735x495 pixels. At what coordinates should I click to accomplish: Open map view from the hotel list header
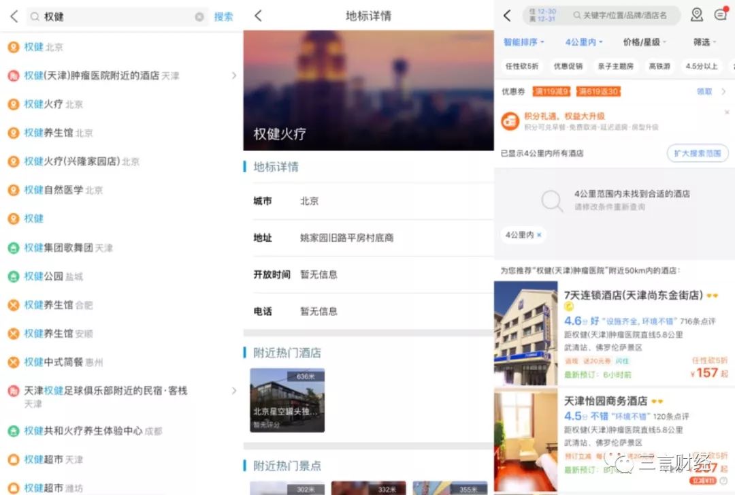697,15
